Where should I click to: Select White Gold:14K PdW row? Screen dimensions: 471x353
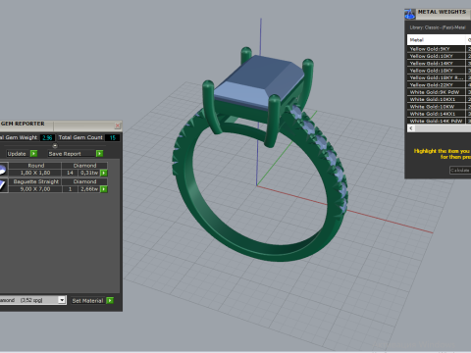(x=436, y=121)
